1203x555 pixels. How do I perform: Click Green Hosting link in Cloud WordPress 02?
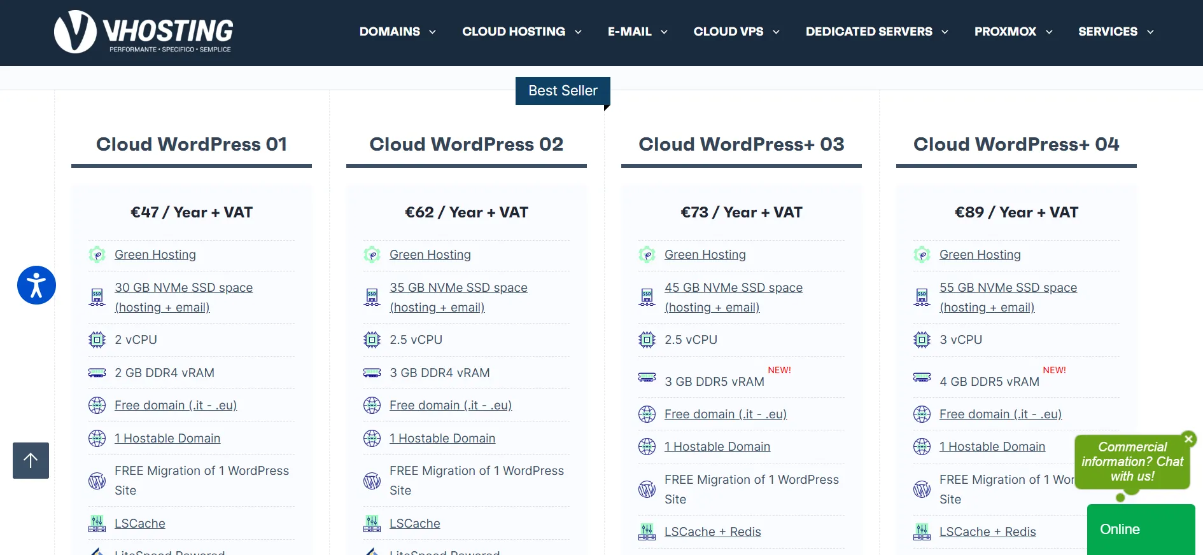[430, 254]
